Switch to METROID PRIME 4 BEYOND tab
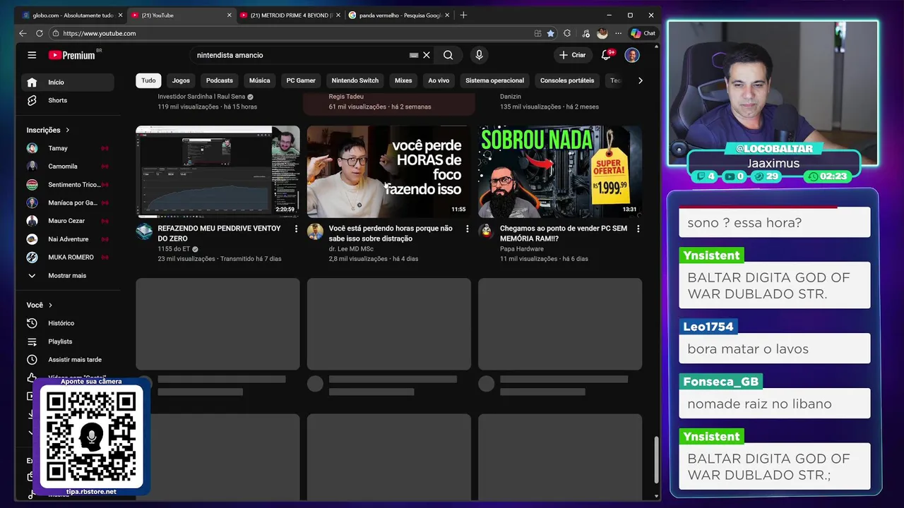The image size is (904, 508). pyautogui.click(x=290, y=15)
